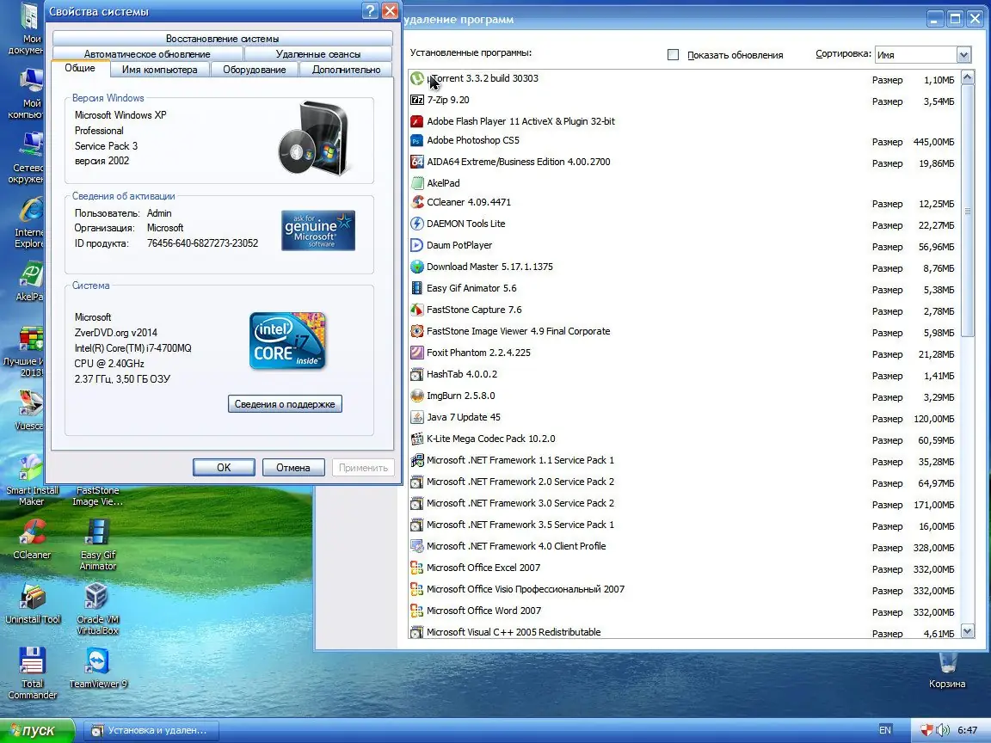Screen dimensions: 991x743
Task: Switch to the Оборудование tab
Action: [254, 70]
